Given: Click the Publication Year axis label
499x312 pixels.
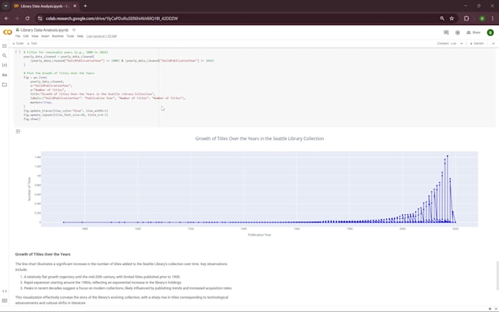Looking at the screenshot, I should [259, 235].
